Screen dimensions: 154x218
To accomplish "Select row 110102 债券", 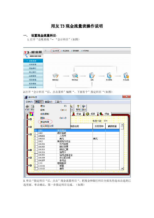I will [x=77, y=169].
